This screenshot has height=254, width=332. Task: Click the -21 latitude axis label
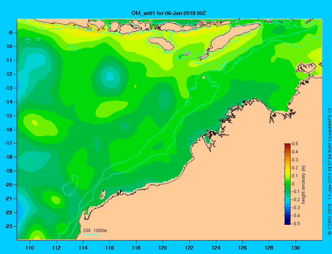8,199
